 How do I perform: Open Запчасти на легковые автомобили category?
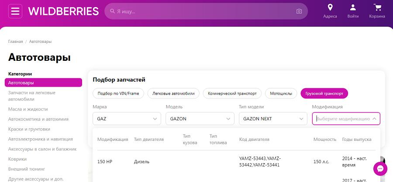tap(32, 96)
